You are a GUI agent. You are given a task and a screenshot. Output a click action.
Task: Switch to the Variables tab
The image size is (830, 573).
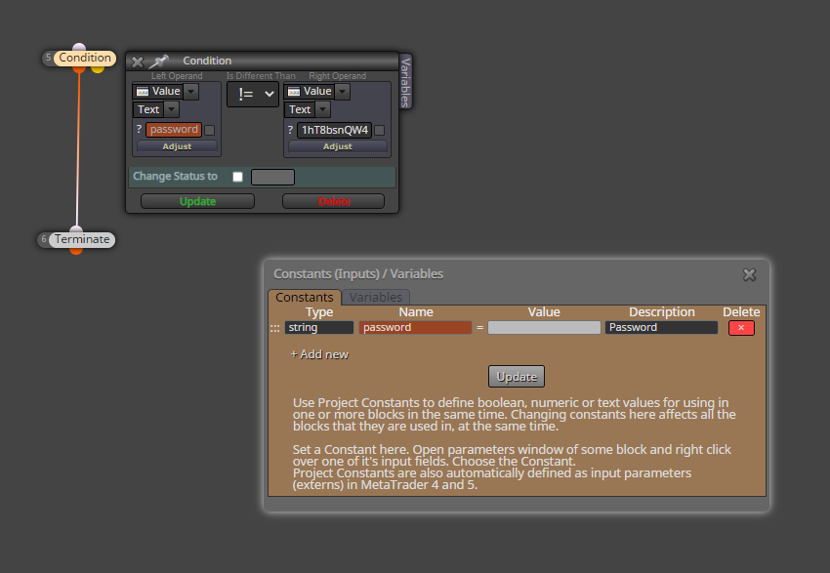pos(375,298)
